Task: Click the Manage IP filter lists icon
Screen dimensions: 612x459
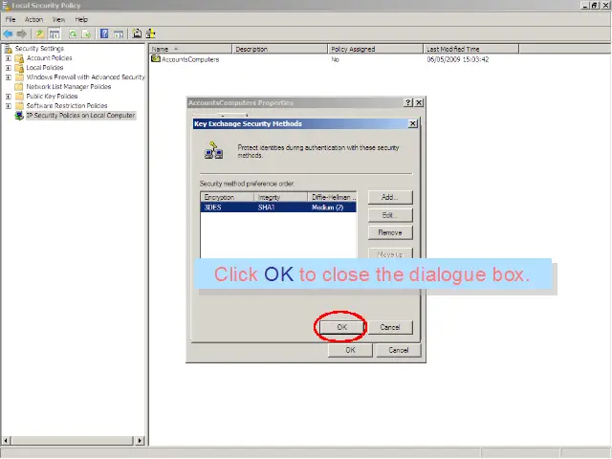Action: tap(152, 33)
